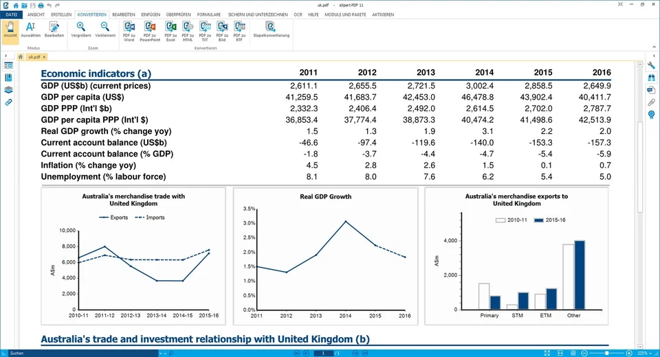Zoom in with the Vergrößern tool
660x357 pixels.
tap(81, 30)
